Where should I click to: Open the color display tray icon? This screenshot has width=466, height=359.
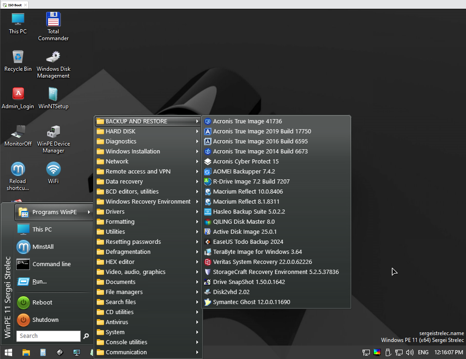tap(377, 352)
